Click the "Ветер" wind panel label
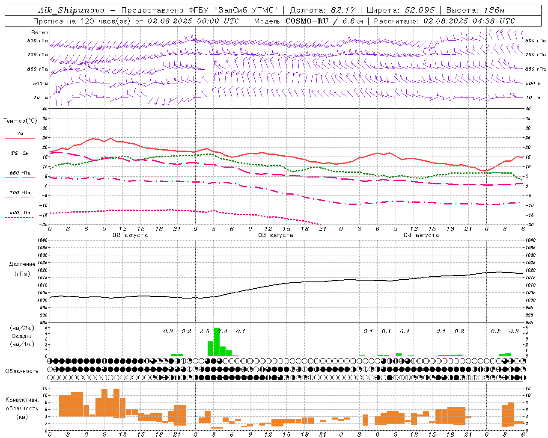Image resolution: width=548 pixels, height=438 pixels. click(x=40, y=33)
